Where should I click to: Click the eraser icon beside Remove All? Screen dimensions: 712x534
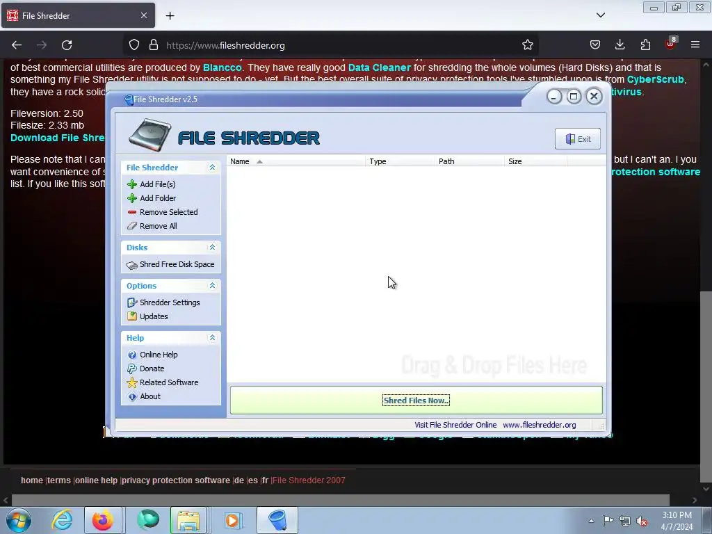[132, 226]
